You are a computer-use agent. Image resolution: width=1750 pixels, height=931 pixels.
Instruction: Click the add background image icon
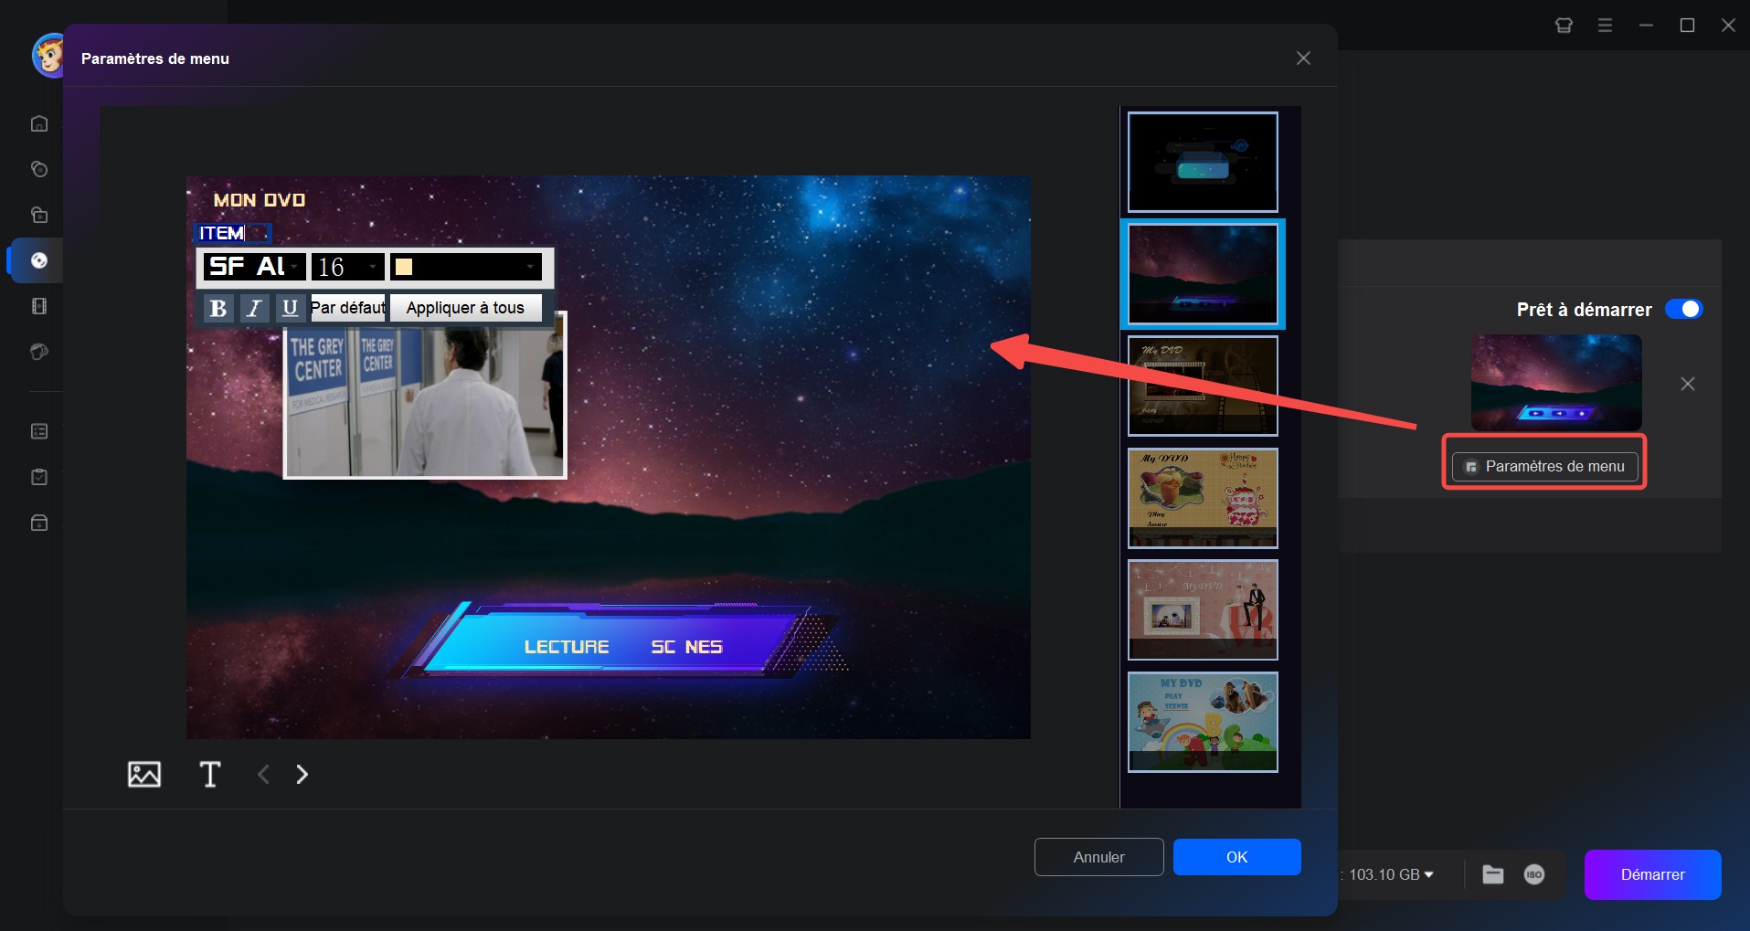tap(144, 774)
